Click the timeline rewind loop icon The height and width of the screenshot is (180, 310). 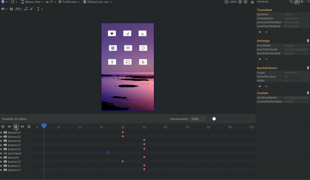[x=29, y=127]
